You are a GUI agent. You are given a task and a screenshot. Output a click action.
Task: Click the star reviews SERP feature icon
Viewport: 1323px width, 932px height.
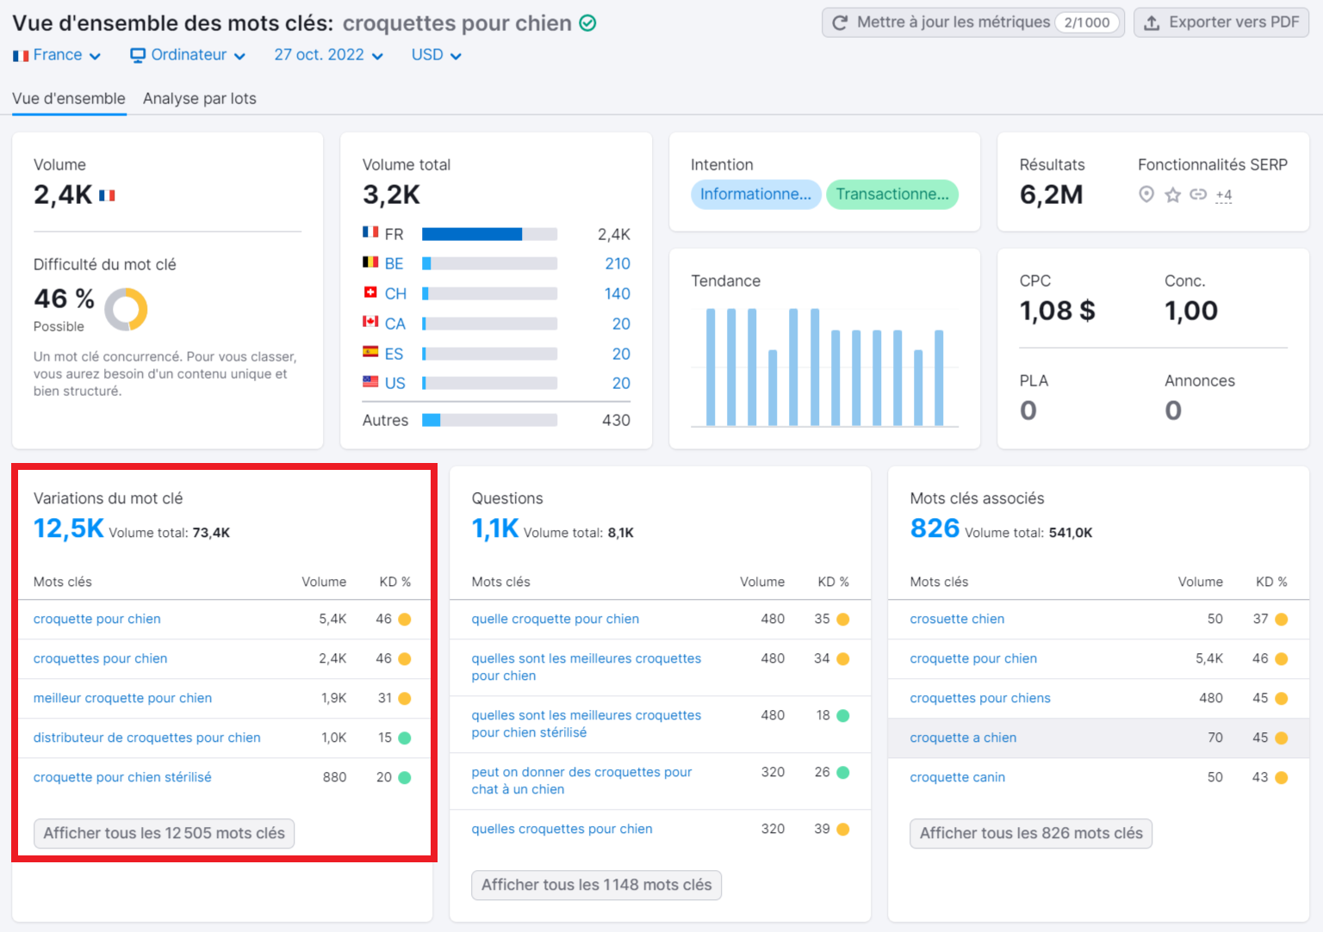coord(1172,194)
